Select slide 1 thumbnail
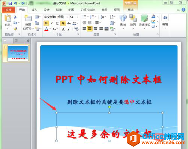Image resolution: width=188 pixels, height=149 pixels. pos(18,53)
